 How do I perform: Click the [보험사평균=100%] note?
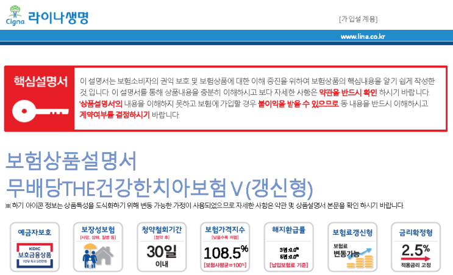tap(225, 265)
